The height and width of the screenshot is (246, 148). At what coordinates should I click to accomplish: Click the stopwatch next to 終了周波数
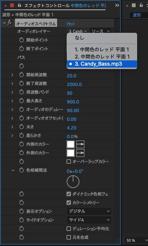[x=21, y=83]
